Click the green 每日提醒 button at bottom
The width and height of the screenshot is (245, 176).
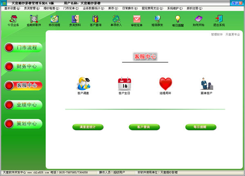tap(200, 127)
